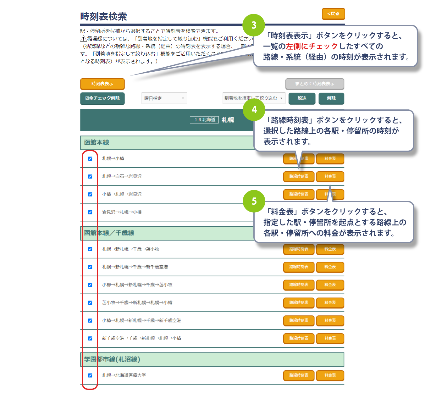Viewport: 425px width, 393px height.
Task: Click the orange 時刻表表示 button
Action: click(x=102, y=84)
